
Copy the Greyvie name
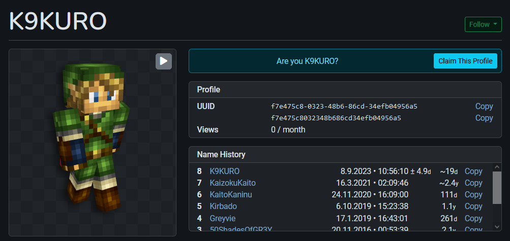pos(473,218)
